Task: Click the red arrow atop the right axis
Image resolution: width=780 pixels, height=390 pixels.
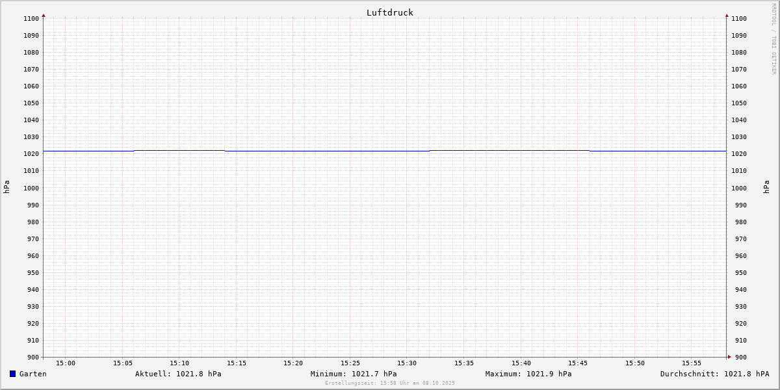Action: point(727,15)
